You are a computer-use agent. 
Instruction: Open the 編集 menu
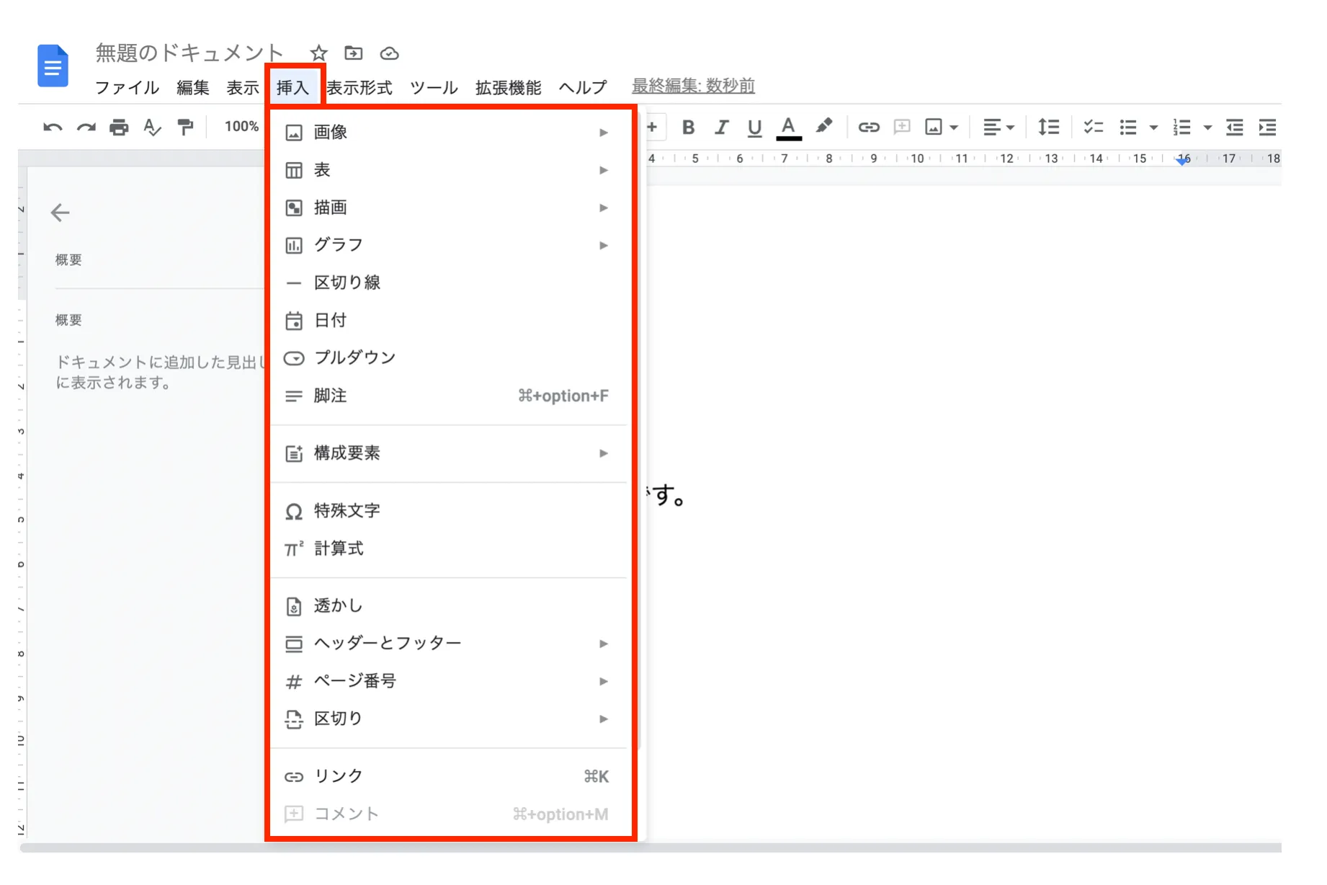[193, 88]
